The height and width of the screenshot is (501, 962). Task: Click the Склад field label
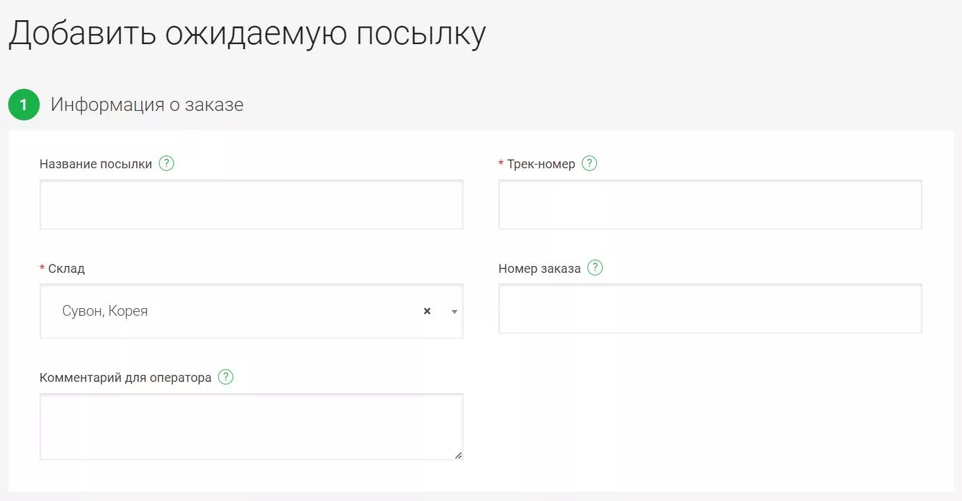(66, 268)
